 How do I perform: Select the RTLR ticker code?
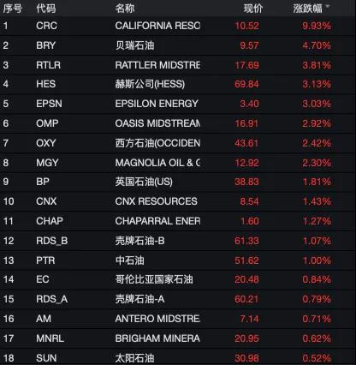[48, 65]
